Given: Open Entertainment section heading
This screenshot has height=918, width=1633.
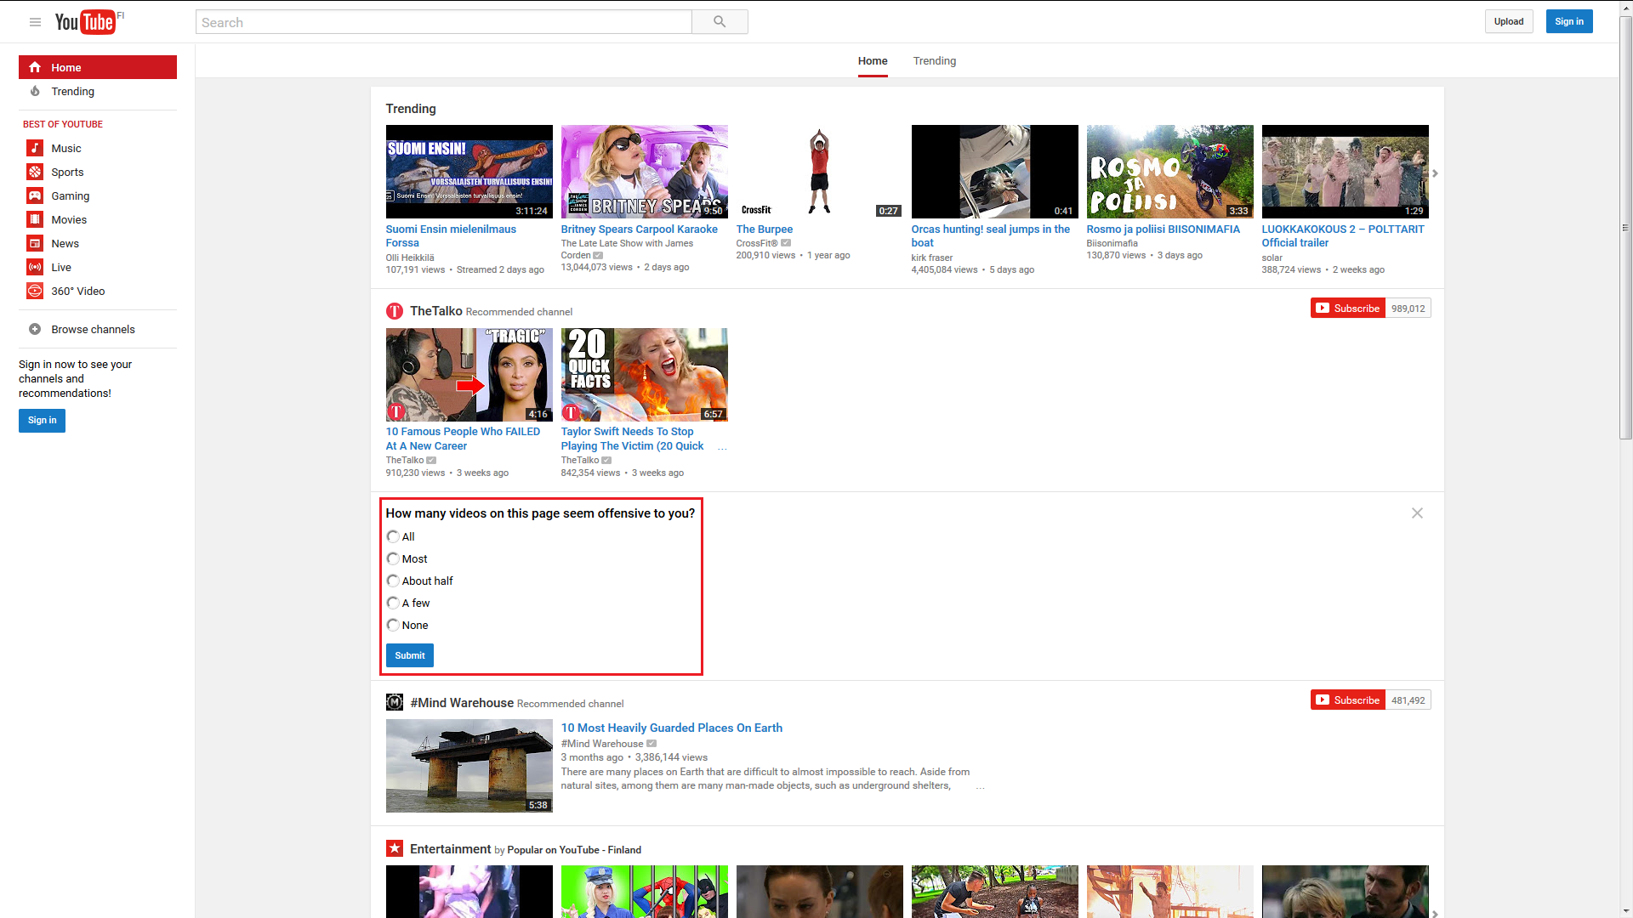Looking at the screenshot, I should tap(450, 849).
